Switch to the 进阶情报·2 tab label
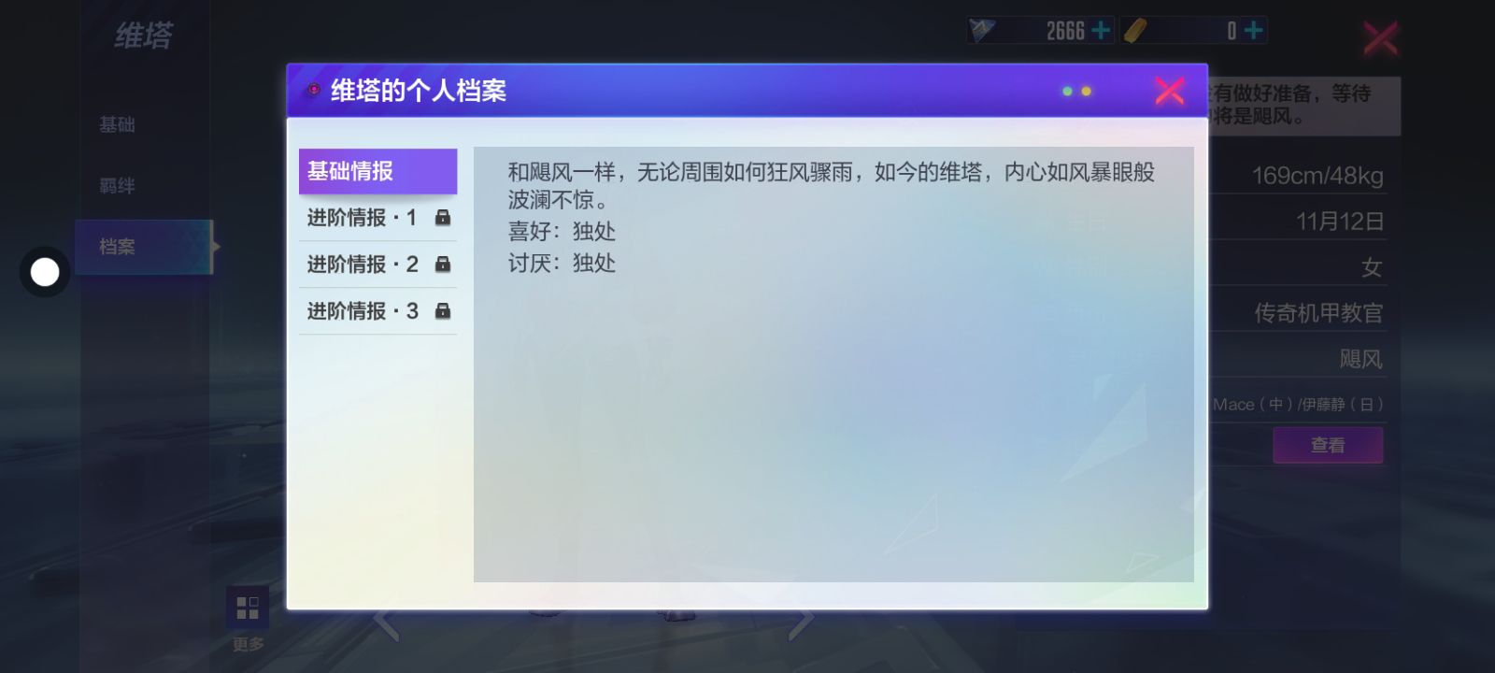The height and width of the screenshot is (673, 1495). 363,265
